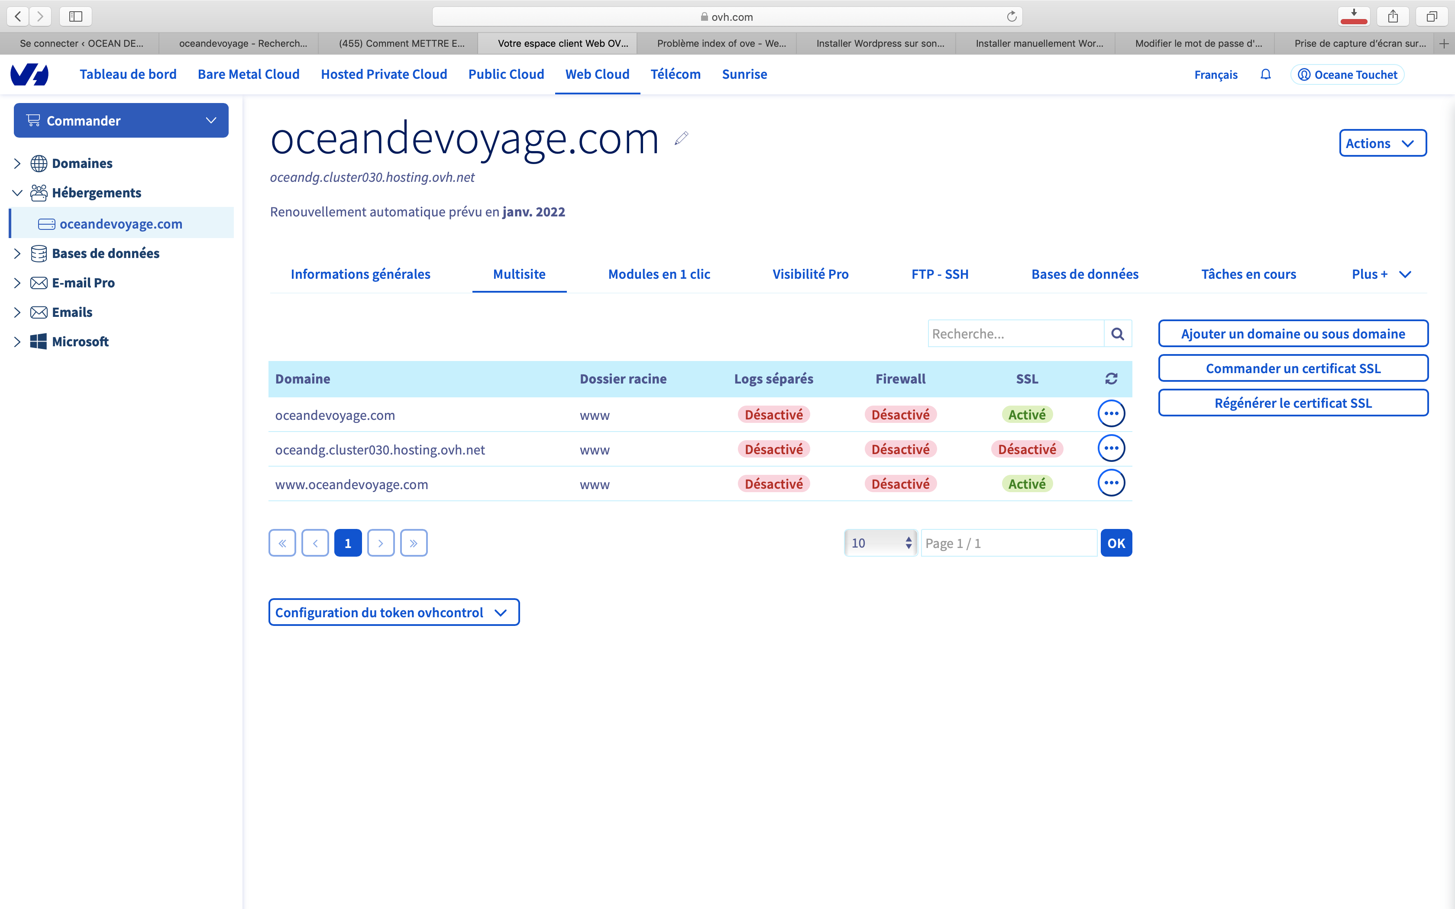Switch to the Modules en 1 clic tab
Viewport: 1455px width, 909px height.
point(659,274)
